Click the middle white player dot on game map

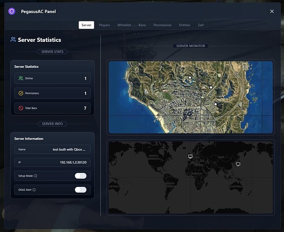coord(211,87)
